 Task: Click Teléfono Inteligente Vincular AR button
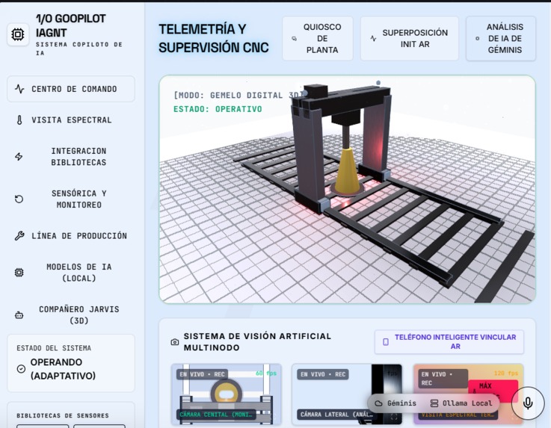pyautogui.click(x=449, y=341)
